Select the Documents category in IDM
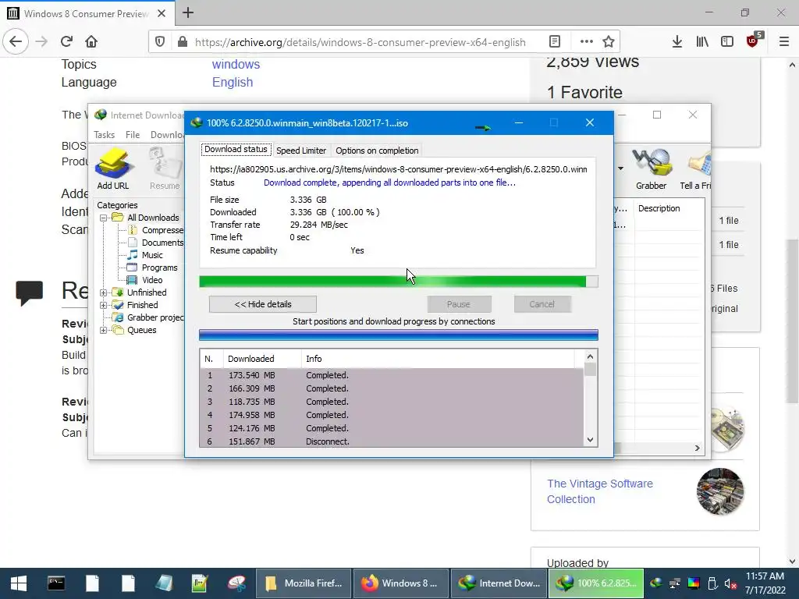This screenshot has height=599, width=799. (156, 243)
